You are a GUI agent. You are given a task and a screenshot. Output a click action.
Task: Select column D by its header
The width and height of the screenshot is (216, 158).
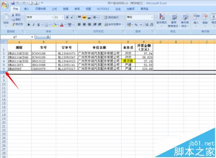99,42
